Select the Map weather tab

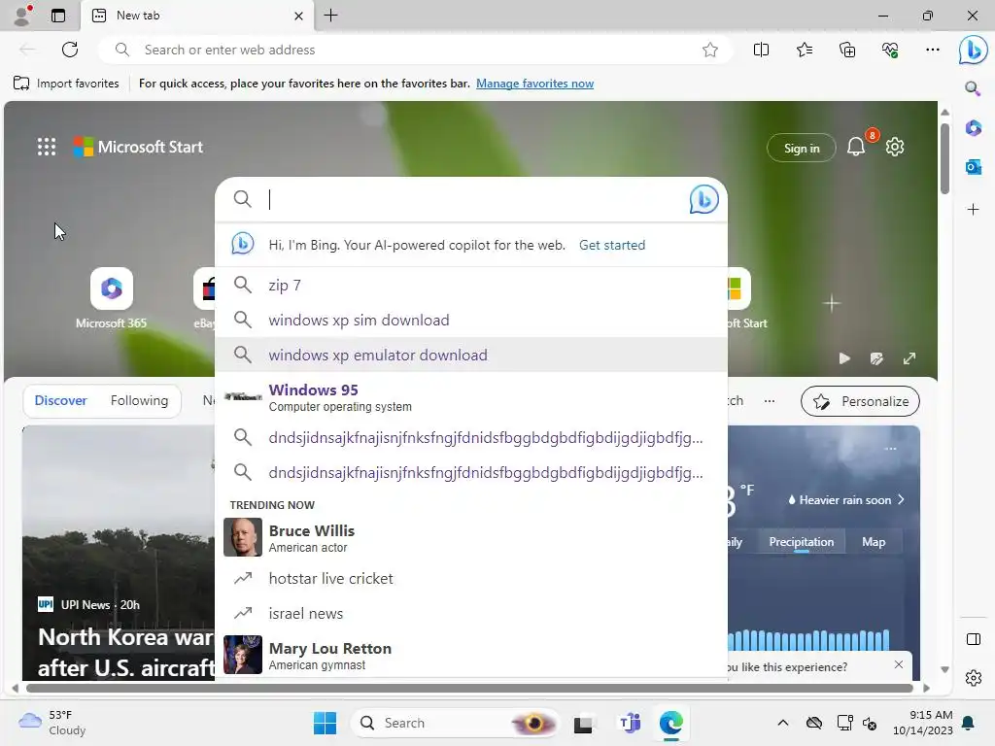click(874, 542)
